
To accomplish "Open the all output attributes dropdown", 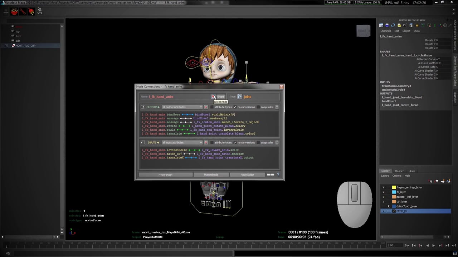I will [182, 107].
